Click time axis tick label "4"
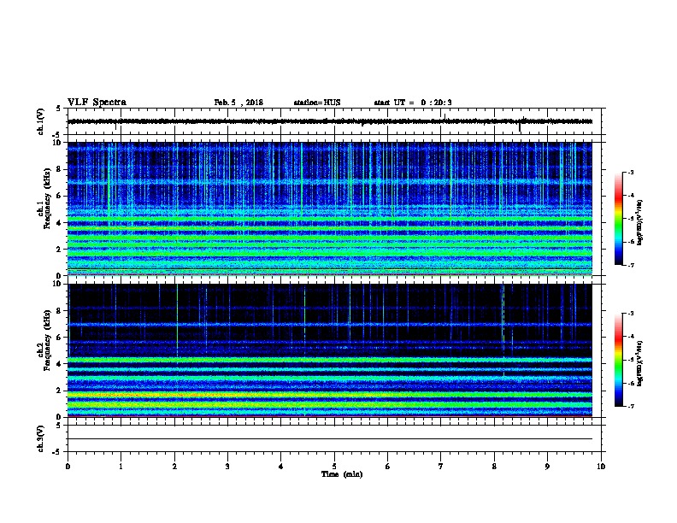 [281, 466]
